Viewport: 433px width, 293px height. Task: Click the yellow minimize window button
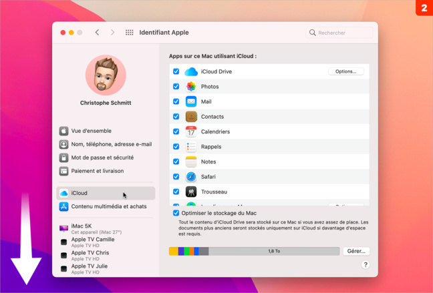(x=71, y=33)
